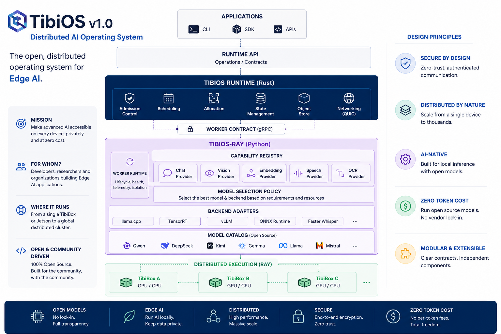Click the TibiOS hexagon logo
The width and height of the screenshot is (501, 334).
17,21
